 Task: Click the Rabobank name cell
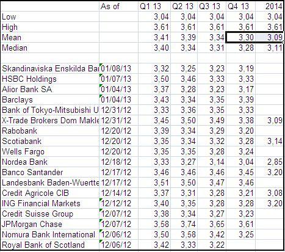coord(50,131)
